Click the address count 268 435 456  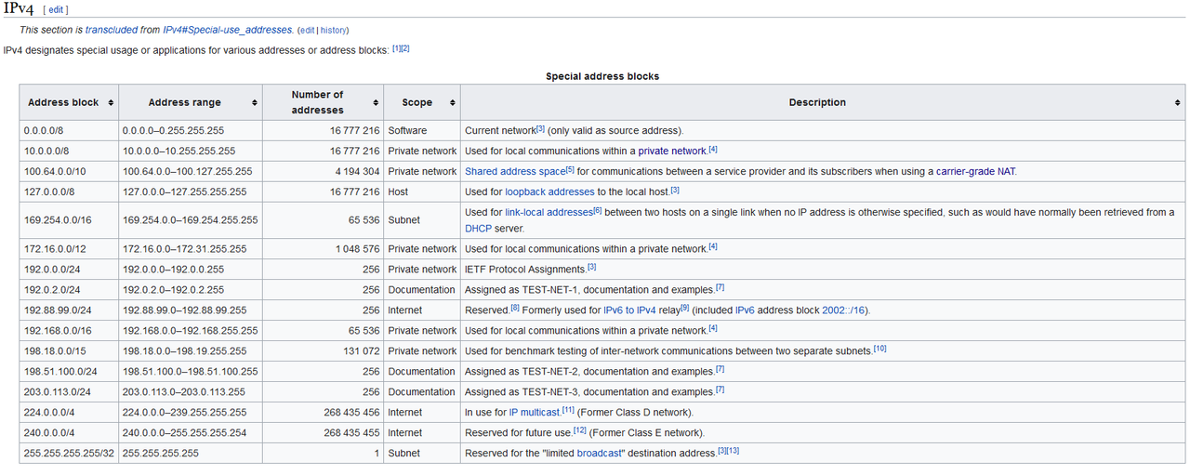click(x=351, y=414)
